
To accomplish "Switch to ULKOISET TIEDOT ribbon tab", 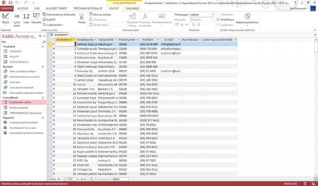I will click(x=56, y=8).
